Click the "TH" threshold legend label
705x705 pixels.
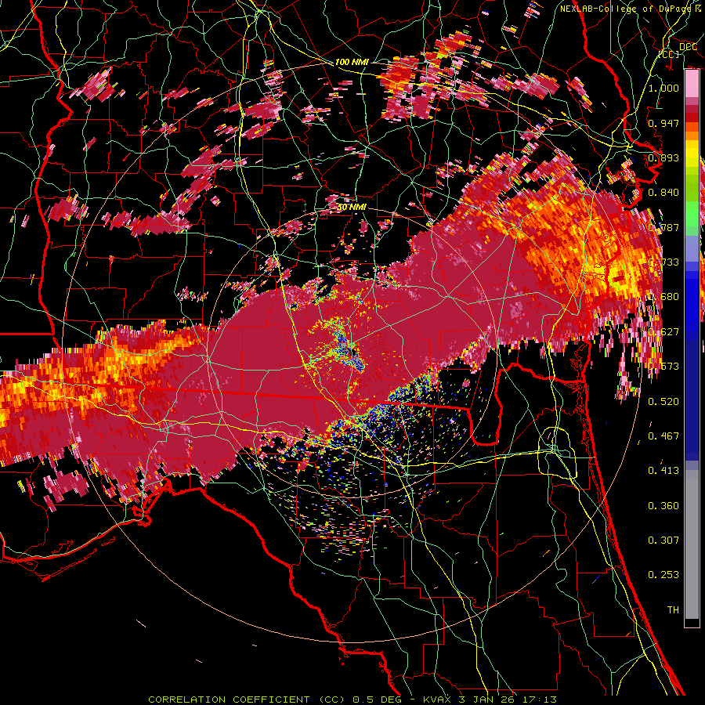[673, 610]
